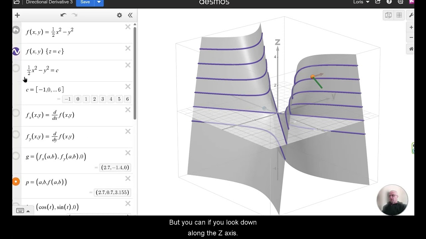Edit the fy(x,y) derivative definition
The height and width of the screenshot is (239, 426).
[50, 137]
